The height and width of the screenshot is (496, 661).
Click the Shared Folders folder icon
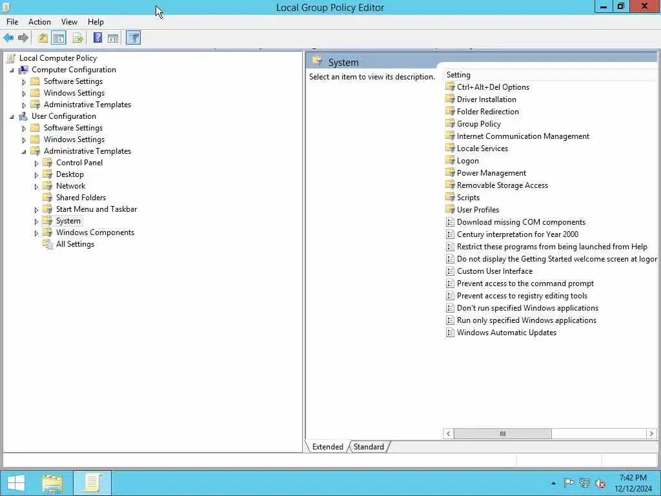pyautogui.click(x=48, y=198)
